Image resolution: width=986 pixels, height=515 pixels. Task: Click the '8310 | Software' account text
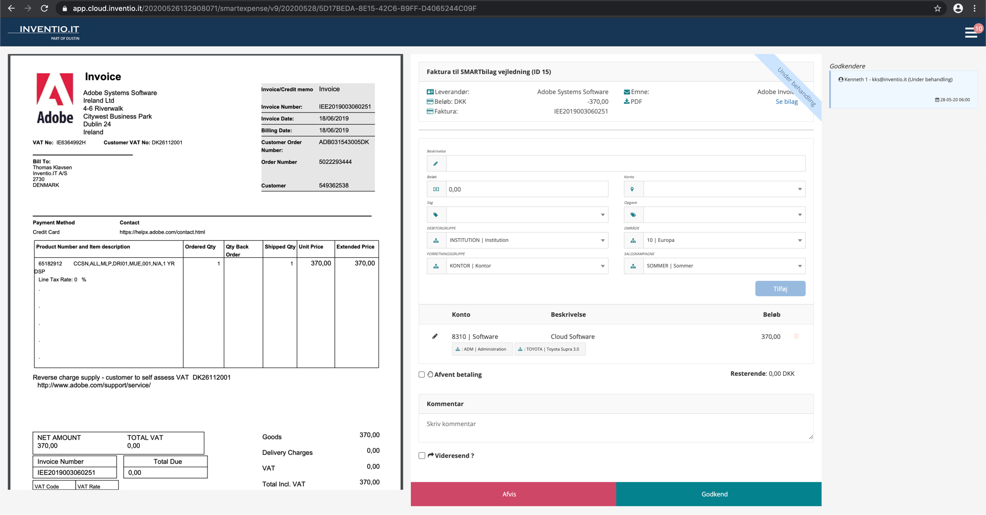click(x=475, y=336)
